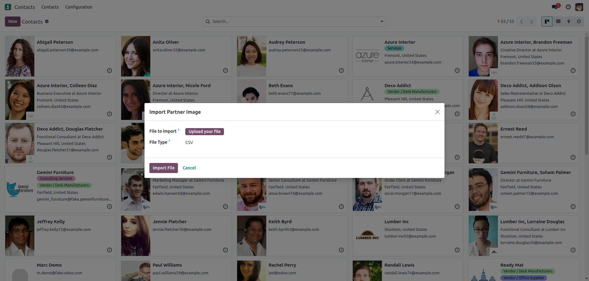Image resolution: width=589 pixels, height=281 pixels.
Task: Open the Configuration menu
Action: 79,7
